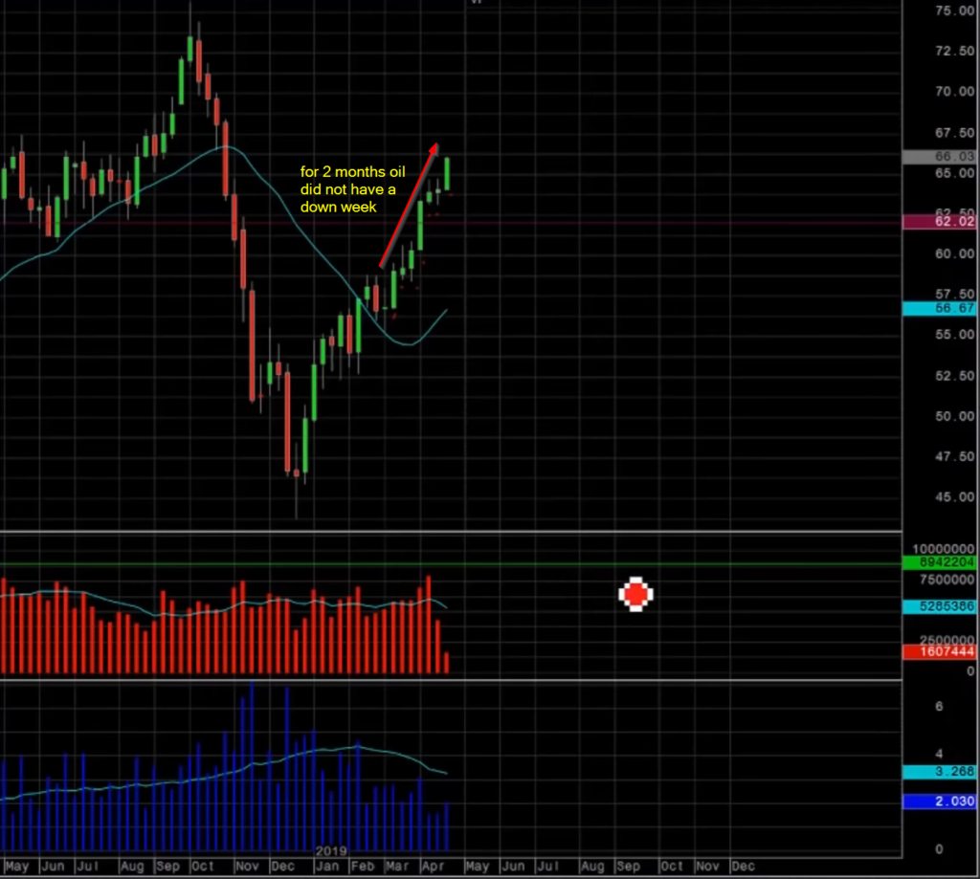980x879 pixels.
Task: Click the Dec label at far right of axis
Action: click(x=743, y=867)
